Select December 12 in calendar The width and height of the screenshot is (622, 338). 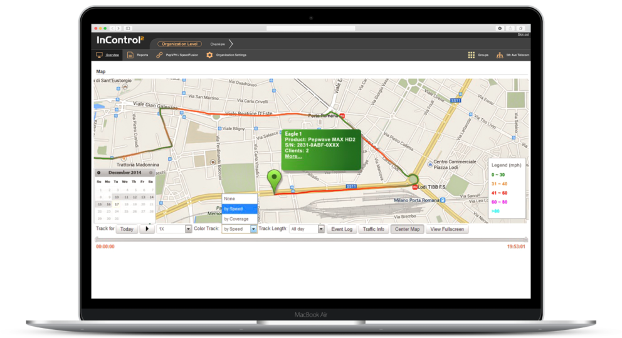coord(135,197)
